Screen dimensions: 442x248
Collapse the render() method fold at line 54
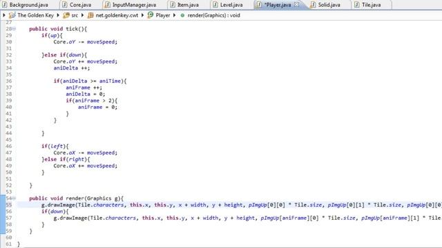pyautogui.click(x=14, y=198)
